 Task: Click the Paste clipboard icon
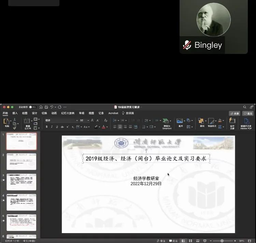click(x=7, y=121)
